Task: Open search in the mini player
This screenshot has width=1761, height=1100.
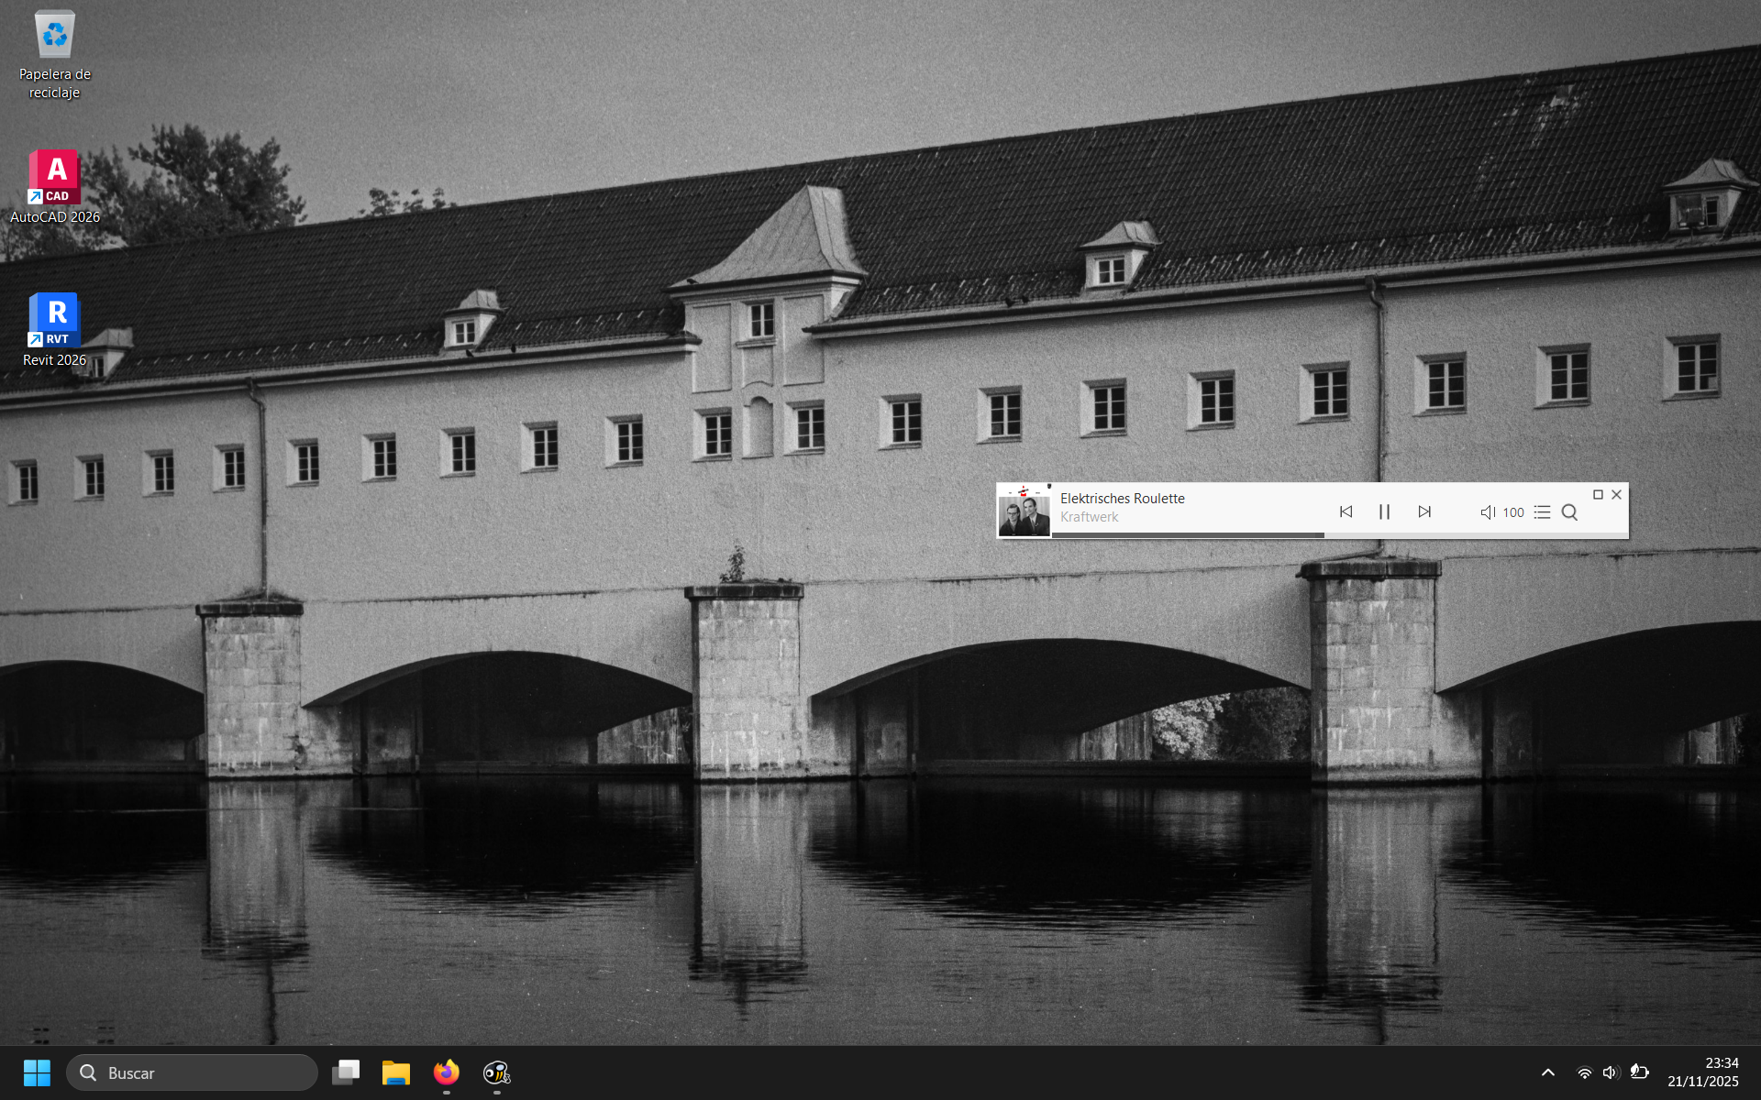Action: tap(1569, 512)
